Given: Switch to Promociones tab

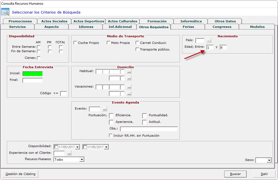Looking at the screenshot, I should tap(20, 21).
